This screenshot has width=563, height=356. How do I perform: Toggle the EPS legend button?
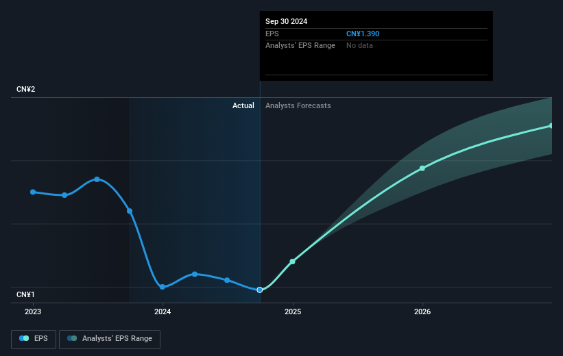click(x=34, y=339)
